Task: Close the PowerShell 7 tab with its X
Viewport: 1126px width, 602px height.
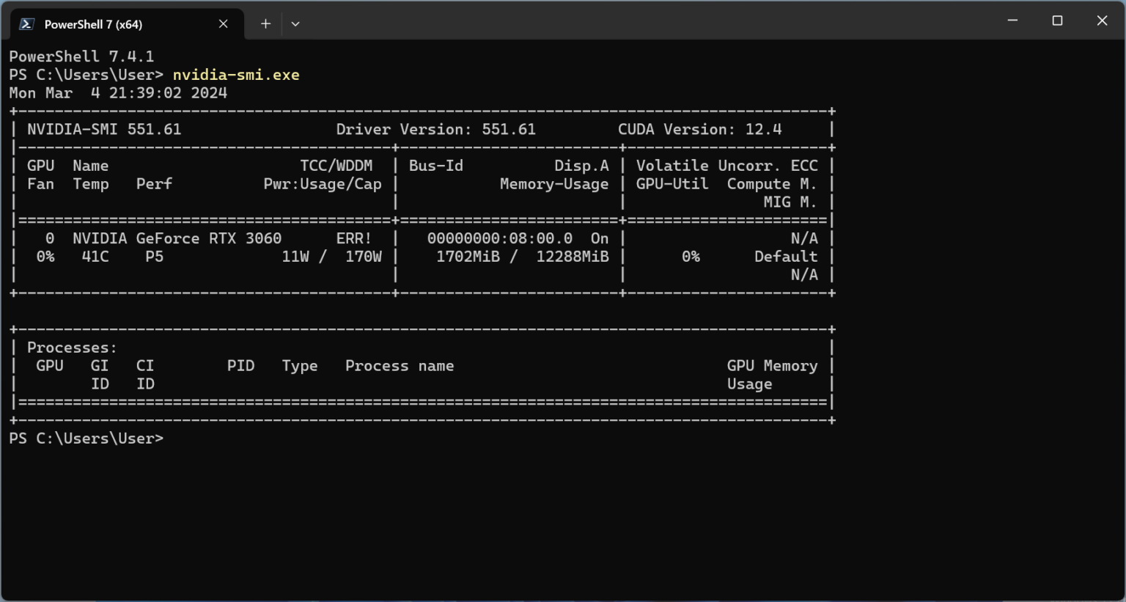Action: click(x=224, y=23)
